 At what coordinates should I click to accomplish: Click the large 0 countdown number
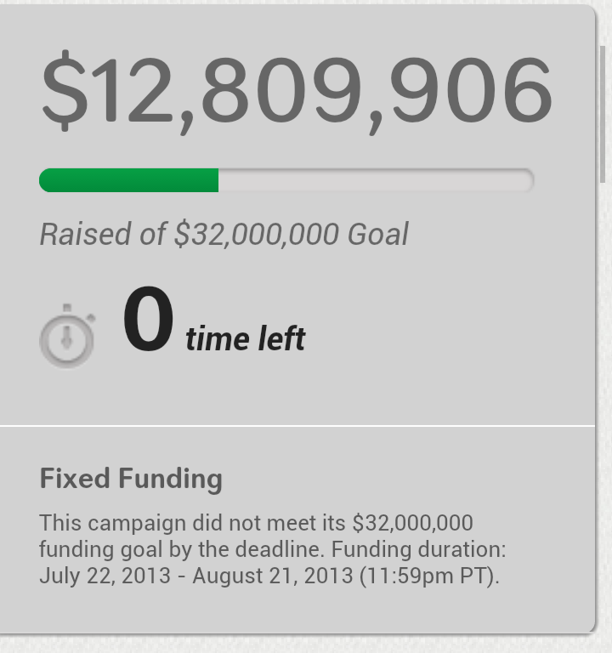(x=148, y=319)
